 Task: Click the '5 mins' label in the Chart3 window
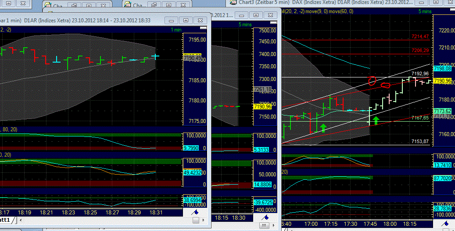coord(425,11)
